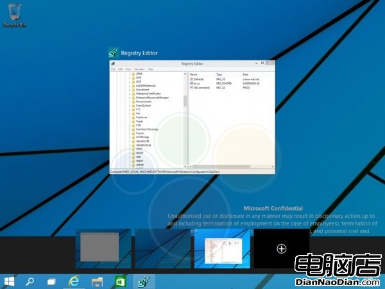The width and height of the screenshot is (385, 289).
Task: Click the folder icon beside DRM key
Action: (x=133, y=74)
